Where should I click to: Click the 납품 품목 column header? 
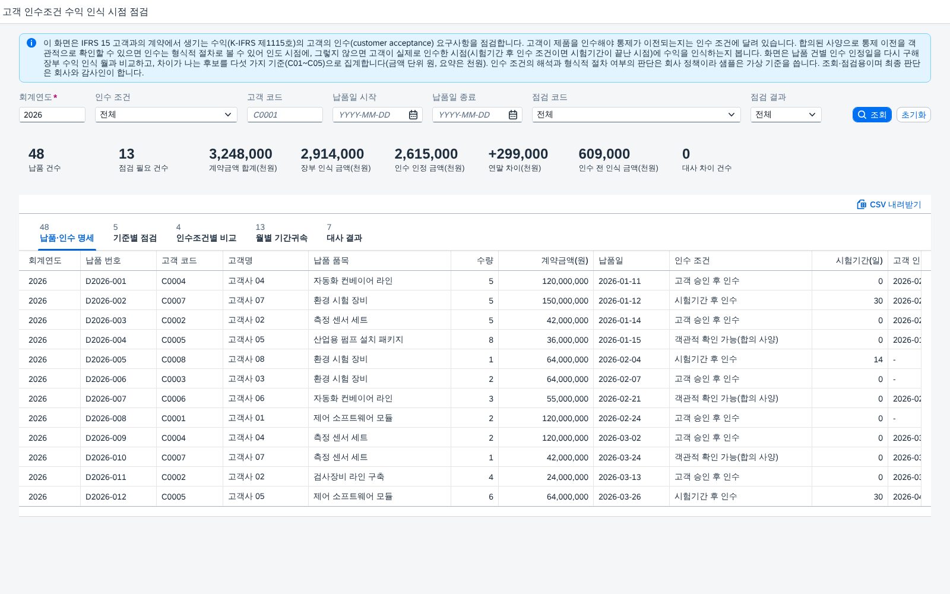coord(380,261)
